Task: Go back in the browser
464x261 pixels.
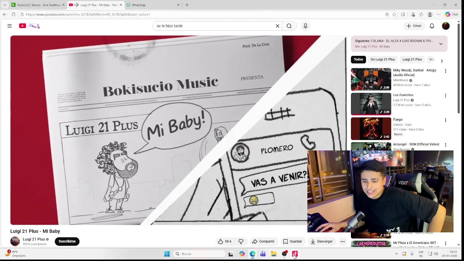Action: (4, 14)
